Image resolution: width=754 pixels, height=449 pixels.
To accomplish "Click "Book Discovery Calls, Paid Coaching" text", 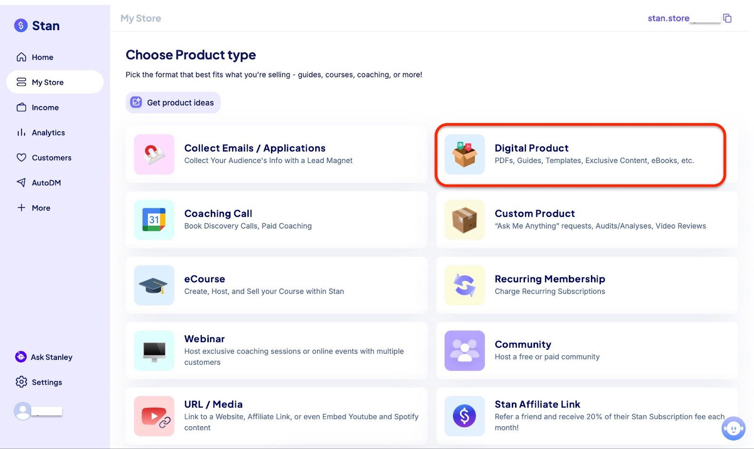I will click(248, 226).
